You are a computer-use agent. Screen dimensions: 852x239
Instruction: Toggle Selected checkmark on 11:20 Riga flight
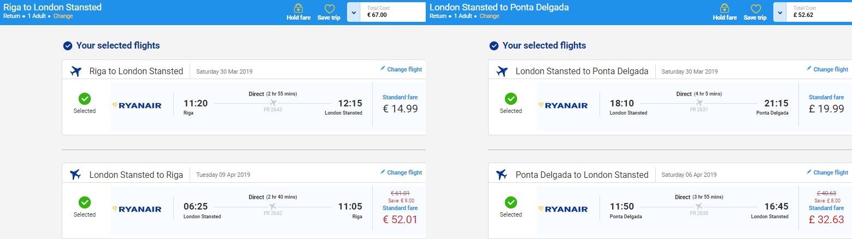(85, 99)
